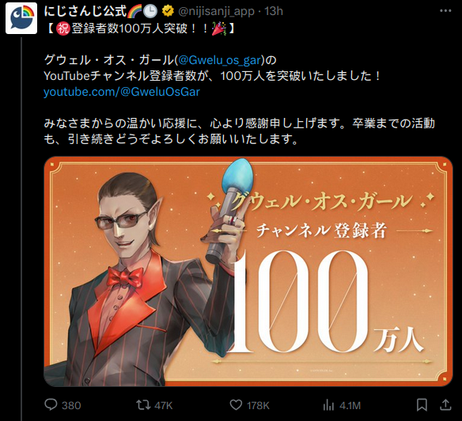Click the 47K reposts count

(163, 406)
